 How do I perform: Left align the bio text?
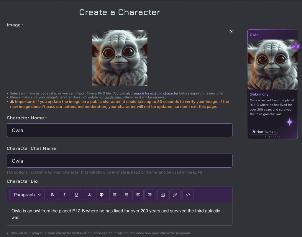pos(138,195)
